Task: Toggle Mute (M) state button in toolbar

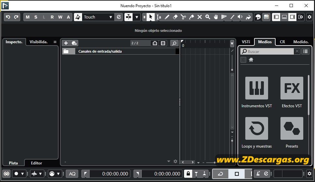Action: 28,17
